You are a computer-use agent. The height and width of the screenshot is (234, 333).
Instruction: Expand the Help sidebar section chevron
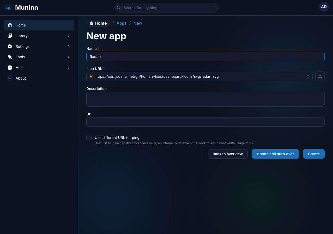pos(69,68)
